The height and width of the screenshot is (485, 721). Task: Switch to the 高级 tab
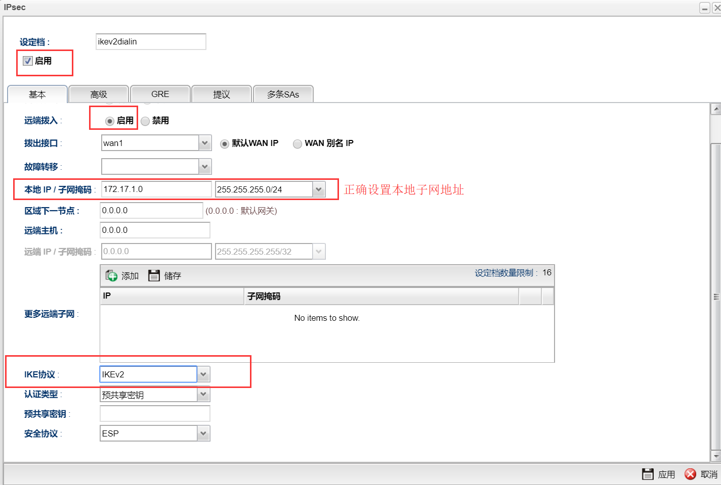click(99, 94)
